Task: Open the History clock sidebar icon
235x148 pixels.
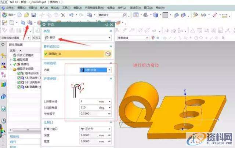Action: coord(3,121)
